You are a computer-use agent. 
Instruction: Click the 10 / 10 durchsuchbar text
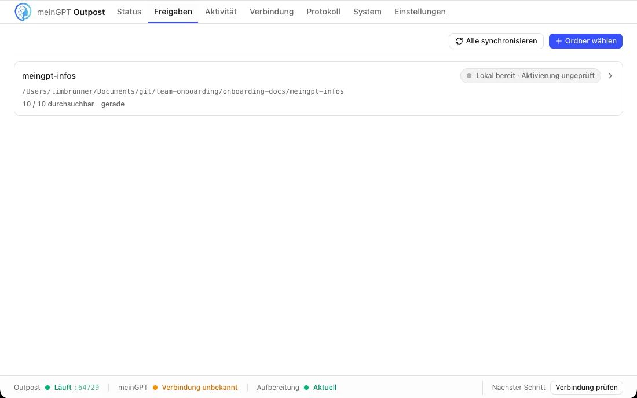click(58, 104)
